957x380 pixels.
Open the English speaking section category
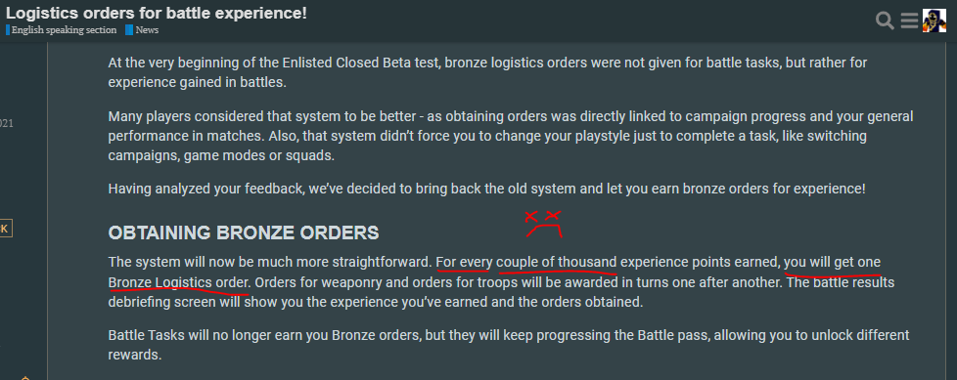click(x=64, y=30)
